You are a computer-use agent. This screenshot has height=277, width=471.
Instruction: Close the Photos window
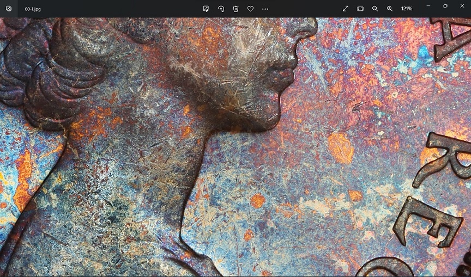462,5
